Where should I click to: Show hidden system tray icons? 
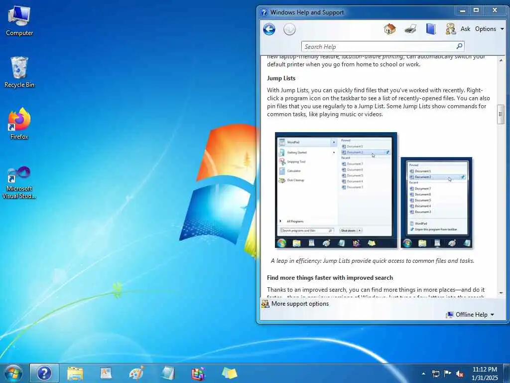coord(423,374)
